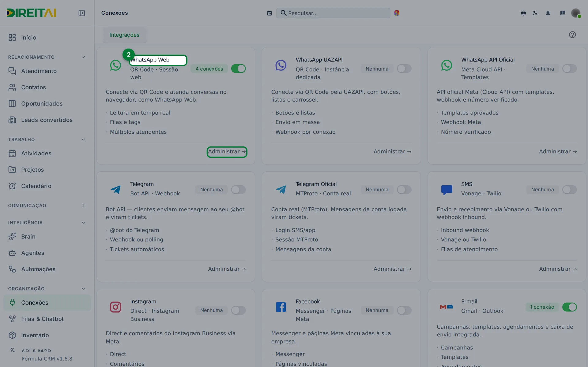Image resolution: width=588 pixels, height=367 pixels.
Task: Click the 1 conexão badge on E-mail
Action: click(542, 307)
